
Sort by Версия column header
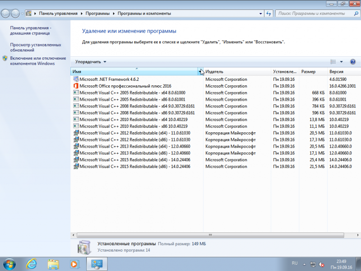coord(344,72)
